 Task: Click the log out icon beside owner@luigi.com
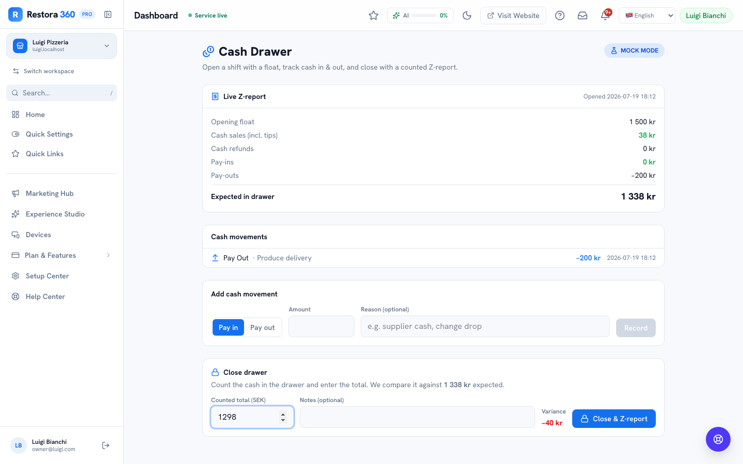pyautogui.click(x=106, y=445)
